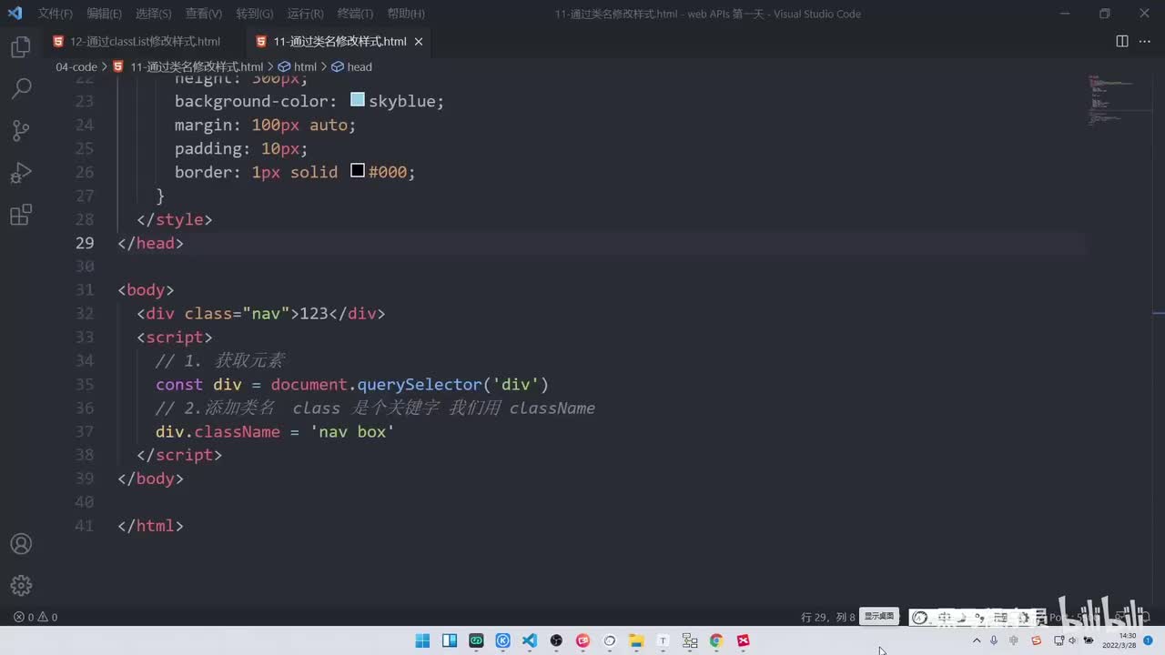The width and height of the screenshot is (1165, 655).
Task: Open OBS Studio from taskbar
Action: (x=556, y=640)
